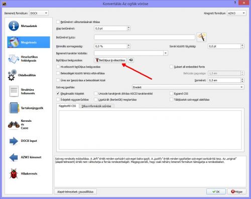Uncheck Elegánsabb írásjelek checkbox

(58, 94)
